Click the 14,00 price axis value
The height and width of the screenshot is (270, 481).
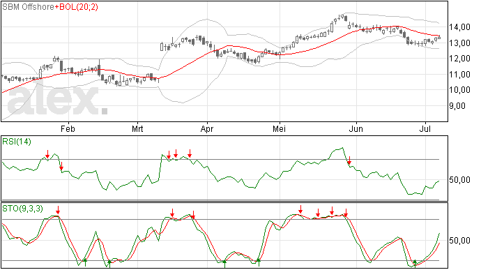459,27
